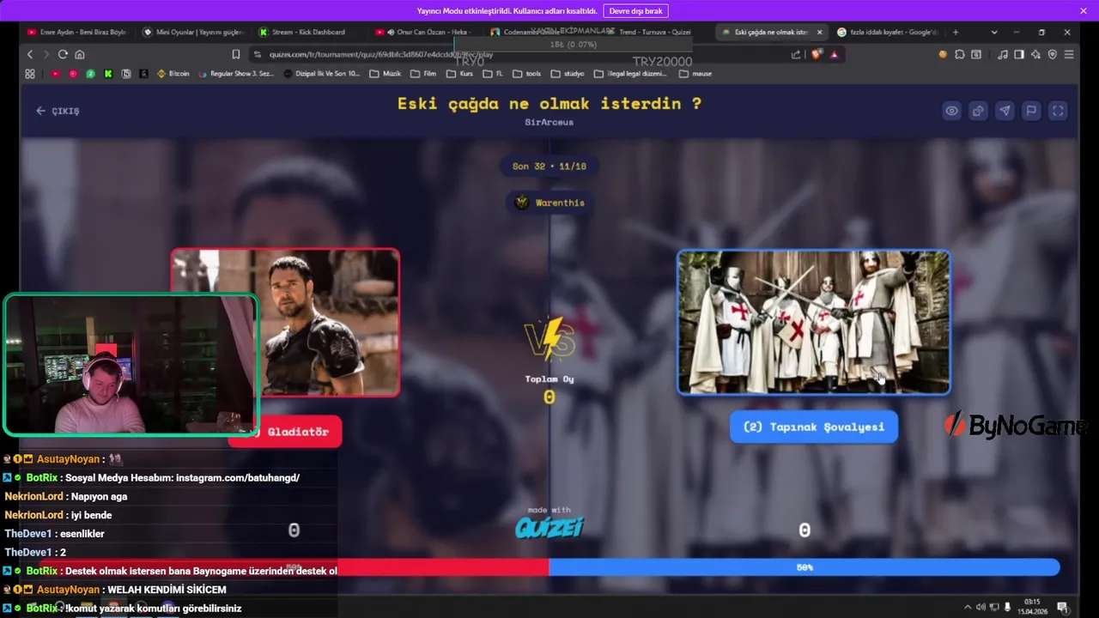Screen dimensions: 1099x618
Task: Open the system tray hidden icons arrow
Action: click(x=968, y=608)
